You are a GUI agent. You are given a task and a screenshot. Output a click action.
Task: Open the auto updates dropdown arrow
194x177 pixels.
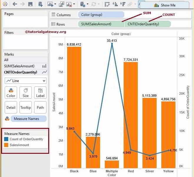[x=87, y=4]
